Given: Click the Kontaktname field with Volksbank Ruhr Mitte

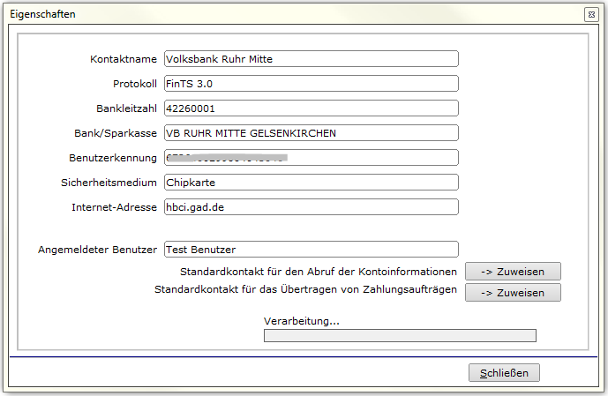Looking at the screenshot, I should [312, 59].
